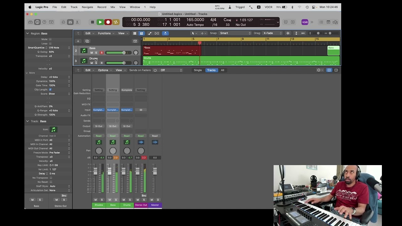Open the Navigate menu
Image resolution: width=402 pixels, height=226 pixels.
tap(87, 7)
